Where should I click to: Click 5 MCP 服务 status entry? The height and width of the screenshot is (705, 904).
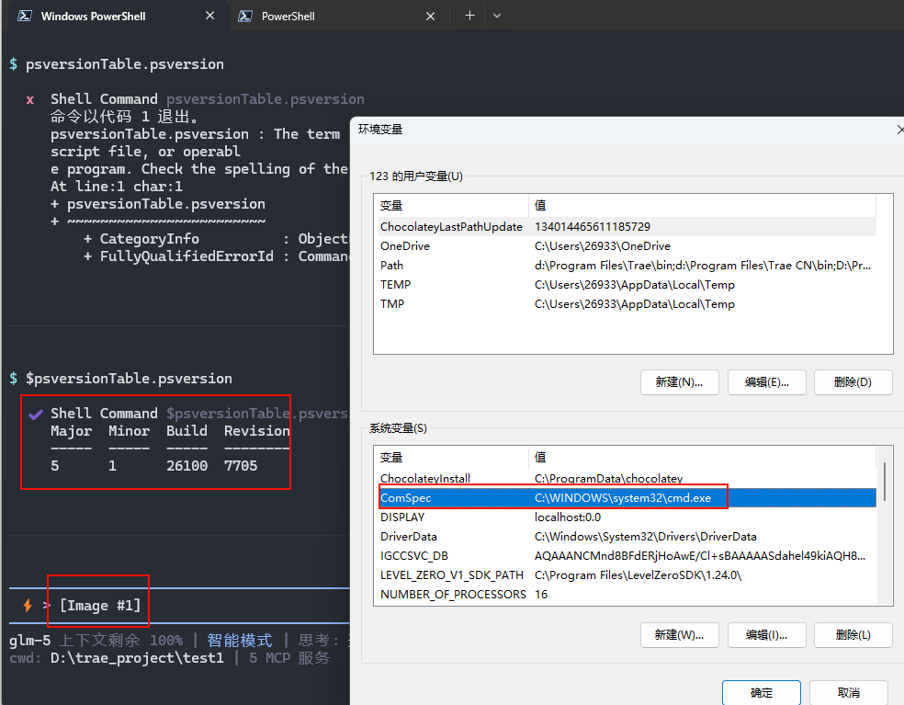click(x=289, y=658)
